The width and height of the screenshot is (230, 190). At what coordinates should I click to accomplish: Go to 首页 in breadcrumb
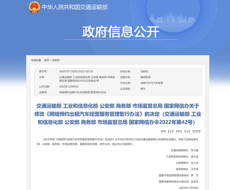[x=46, y=60]
